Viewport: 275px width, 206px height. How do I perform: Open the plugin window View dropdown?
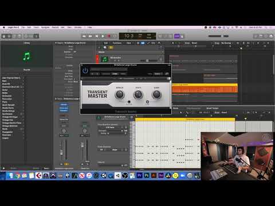click(158, 74)
